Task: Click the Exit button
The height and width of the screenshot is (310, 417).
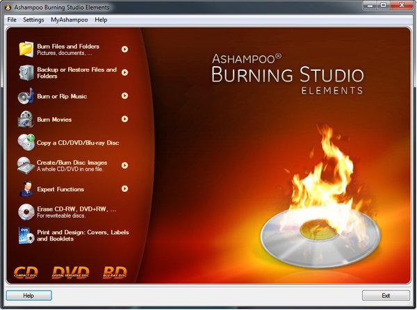Action: point(386,295)
